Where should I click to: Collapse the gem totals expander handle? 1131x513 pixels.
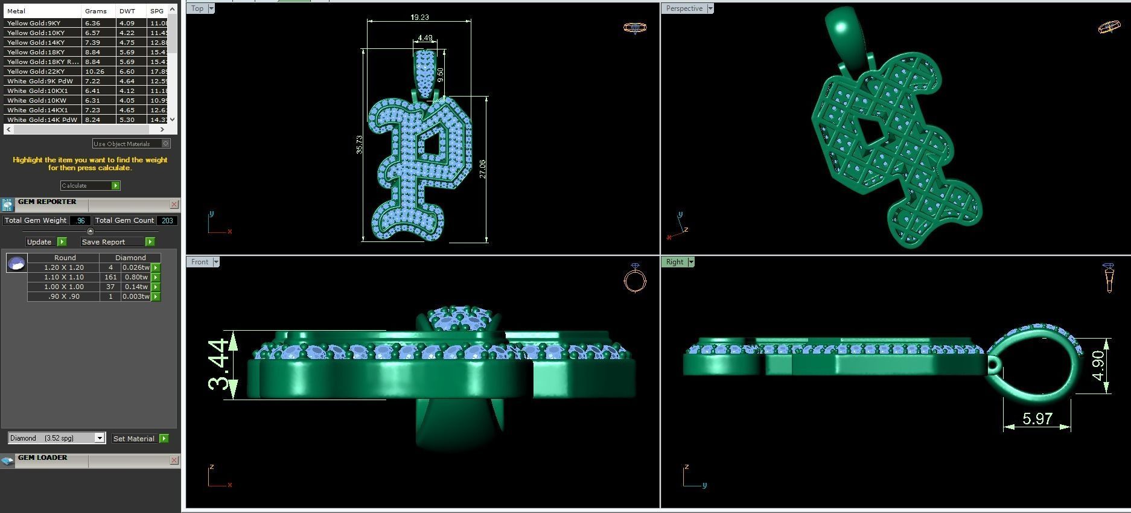tap(91, 231)
